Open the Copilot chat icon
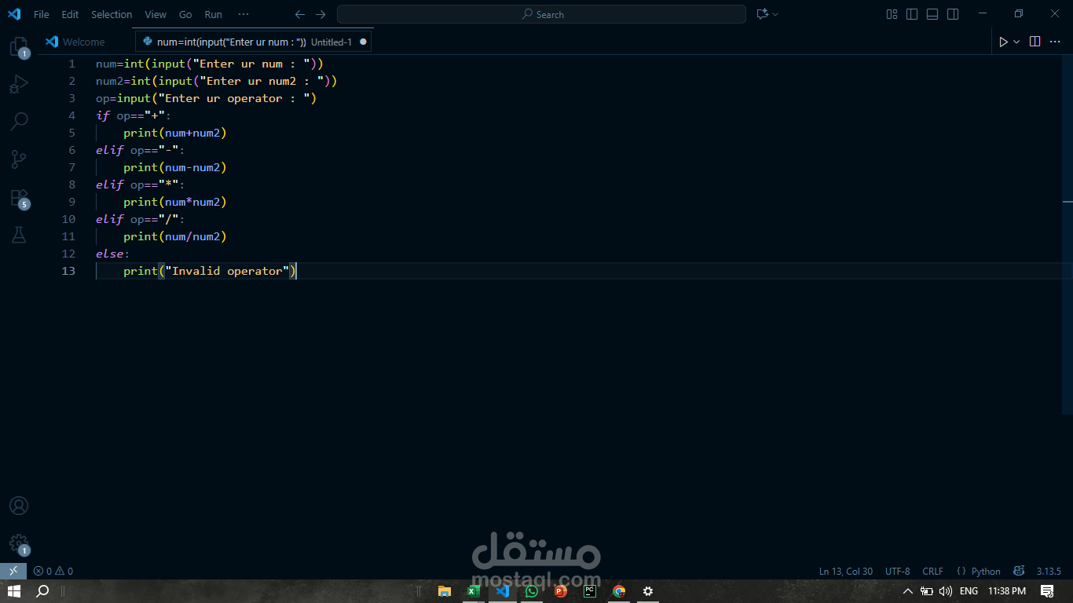Image resolution: width=1073 pixels, height=603 pixels. (x=761, y=14)
